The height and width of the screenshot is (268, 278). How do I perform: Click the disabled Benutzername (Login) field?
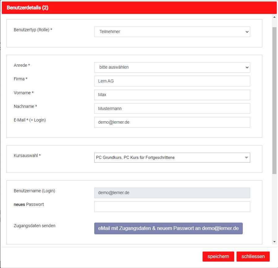click(172, 193)
